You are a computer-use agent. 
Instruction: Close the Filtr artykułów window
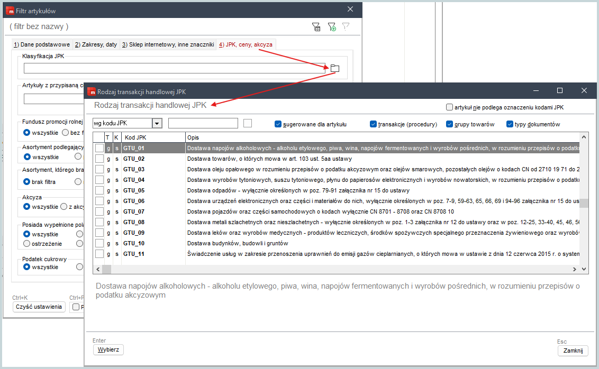pyautogui.click(x=350, y=10)
